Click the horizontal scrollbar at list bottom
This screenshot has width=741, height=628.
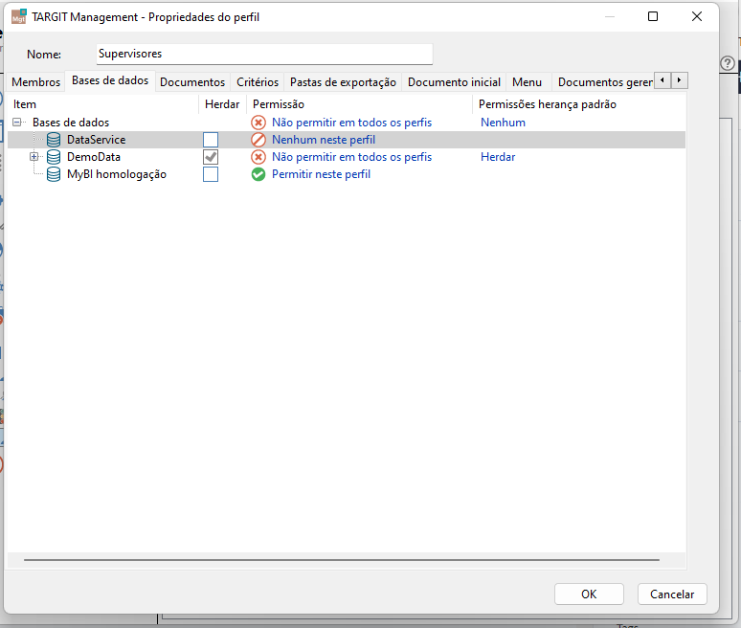coord(341,560)
